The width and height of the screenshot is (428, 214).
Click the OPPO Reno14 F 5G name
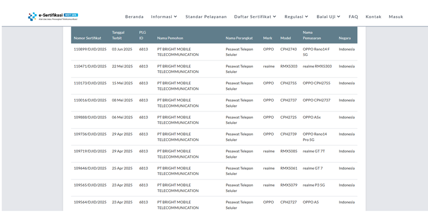click(x=316, y=52)
